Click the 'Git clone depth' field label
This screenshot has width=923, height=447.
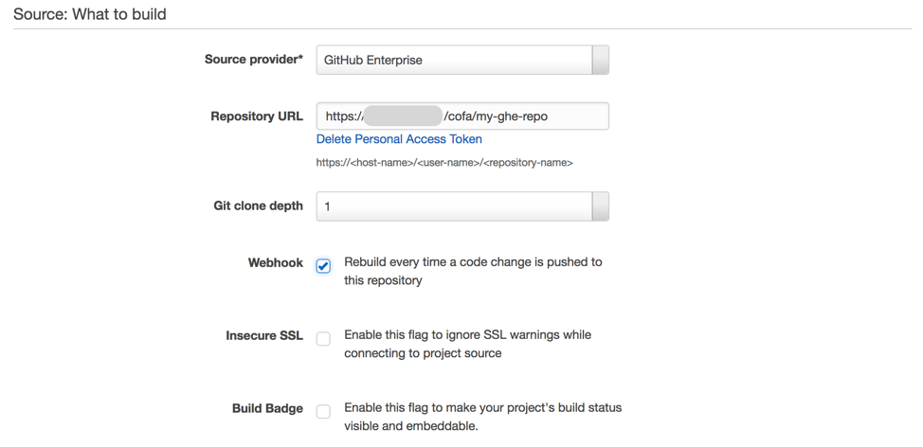click(258, 206)
